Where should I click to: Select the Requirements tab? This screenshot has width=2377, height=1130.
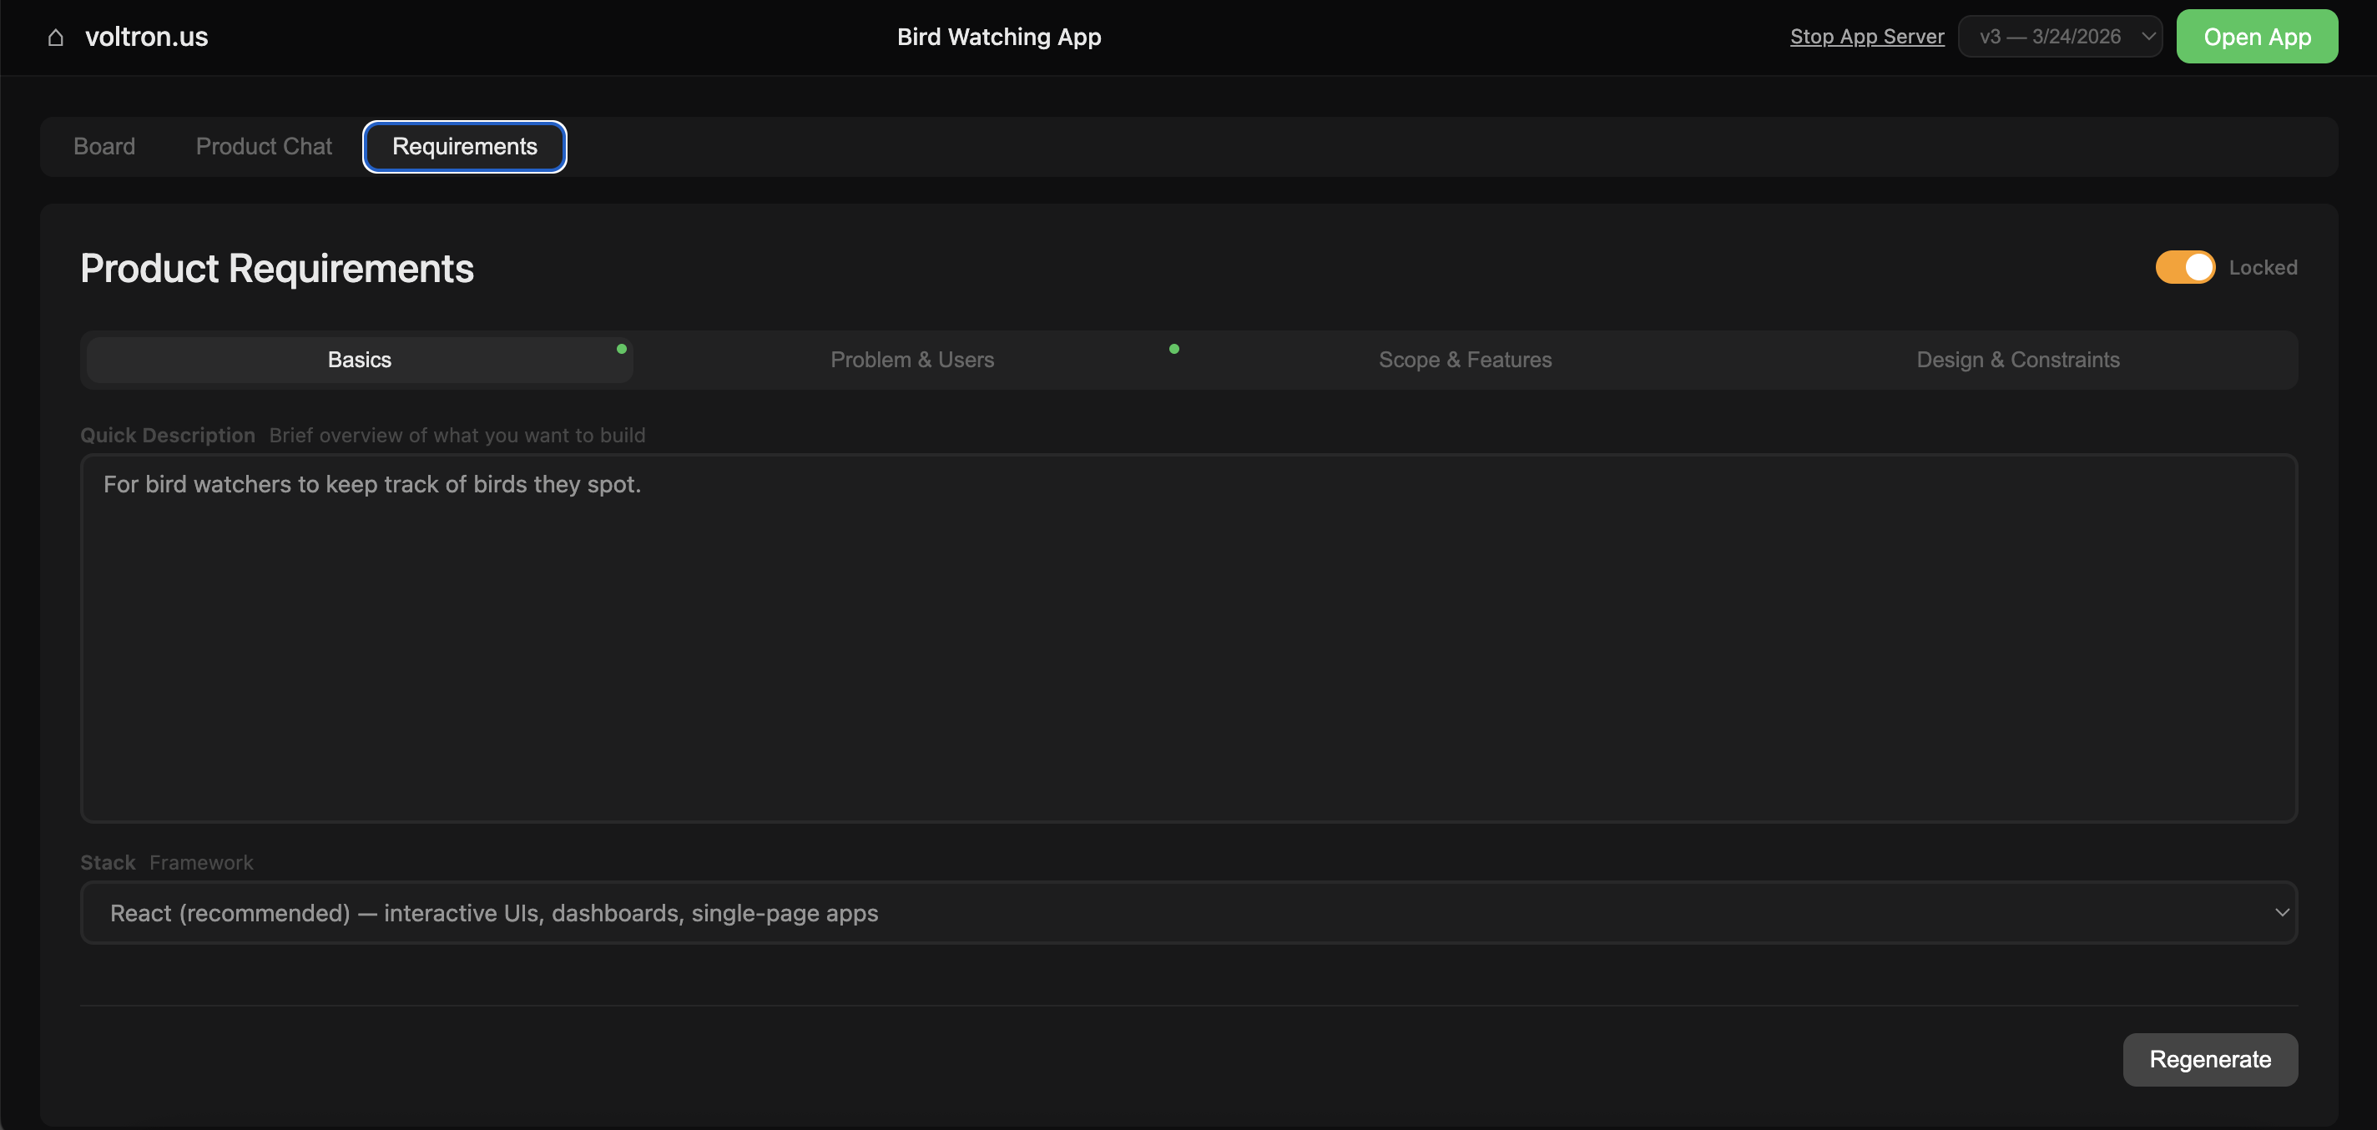(464, 147)
